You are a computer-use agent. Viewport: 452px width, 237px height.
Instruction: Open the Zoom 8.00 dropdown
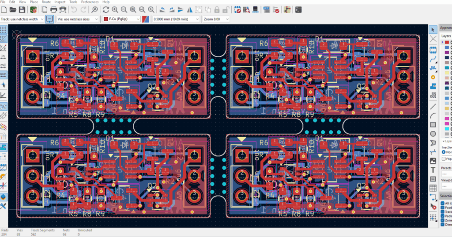click(216, 19)
